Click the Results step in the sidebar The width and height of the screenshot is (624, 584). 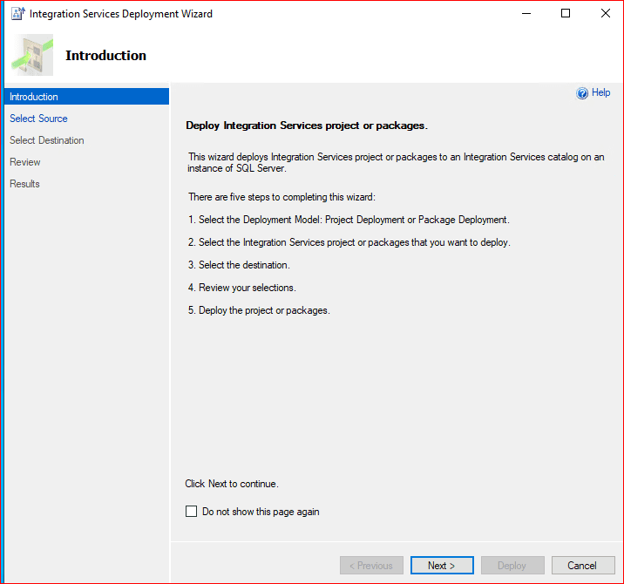tap(25, 184)
